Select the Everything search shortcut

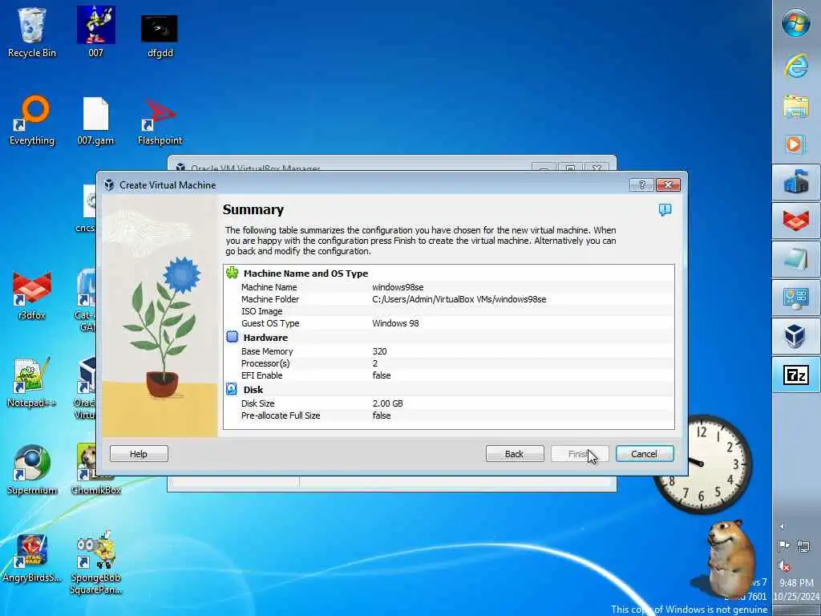32,120
